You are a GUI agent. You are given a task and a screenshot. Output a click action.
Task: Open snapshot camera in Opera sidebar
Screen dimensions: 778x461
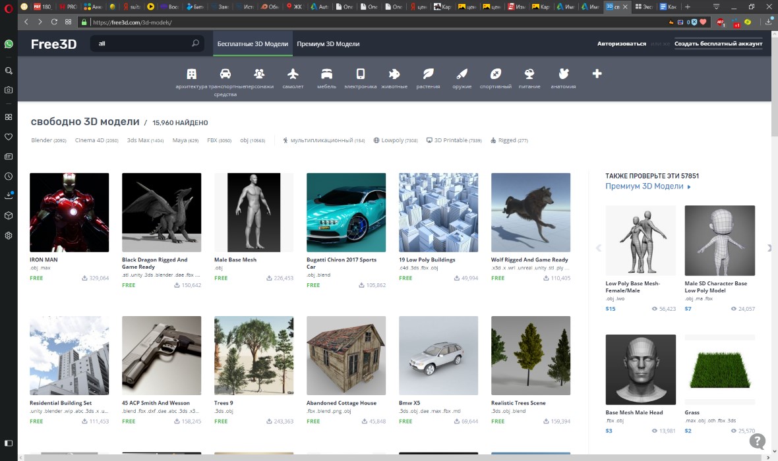pos(9,90)
